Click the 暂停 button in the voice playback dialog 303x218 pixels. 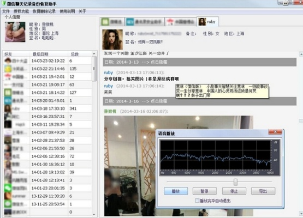pos(205,191)
